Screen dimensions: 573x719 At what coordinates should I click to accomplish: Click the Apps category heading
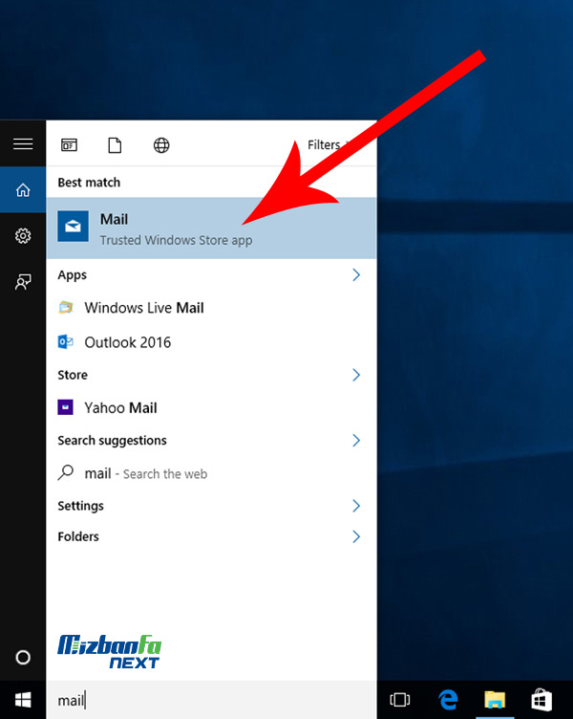point(73,275)
